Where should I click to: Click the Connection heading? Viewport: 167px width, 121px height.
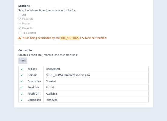coord(26,50)
